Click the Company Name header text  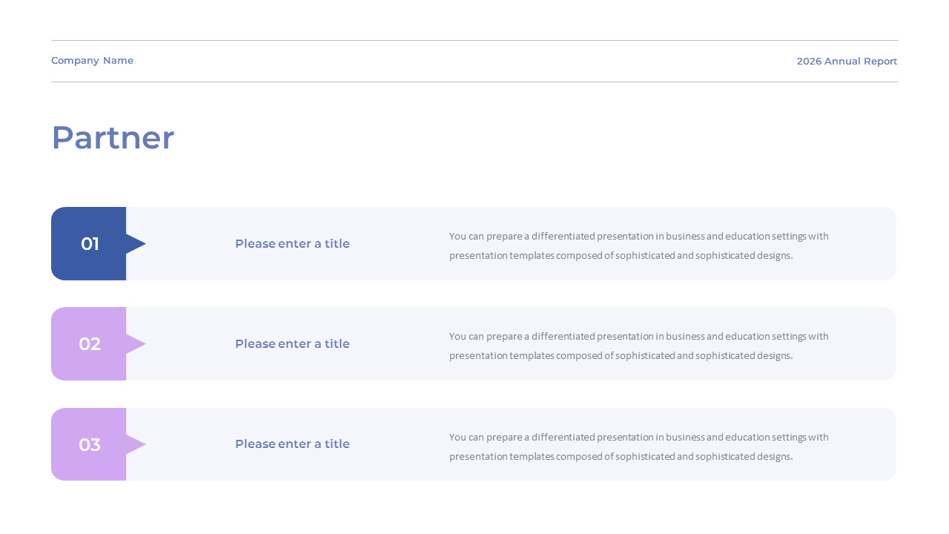click(x=93, y=61)
